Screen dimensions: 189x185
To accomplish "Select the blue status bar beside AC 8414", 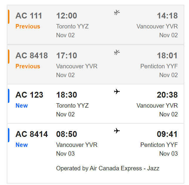I will tap(9, 135).
